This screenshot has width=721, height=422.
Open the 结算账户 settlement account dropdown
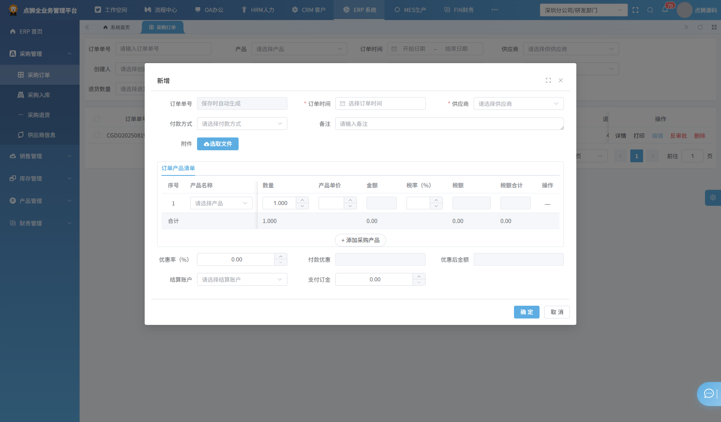pyautogui.click(x=242, y=279)
